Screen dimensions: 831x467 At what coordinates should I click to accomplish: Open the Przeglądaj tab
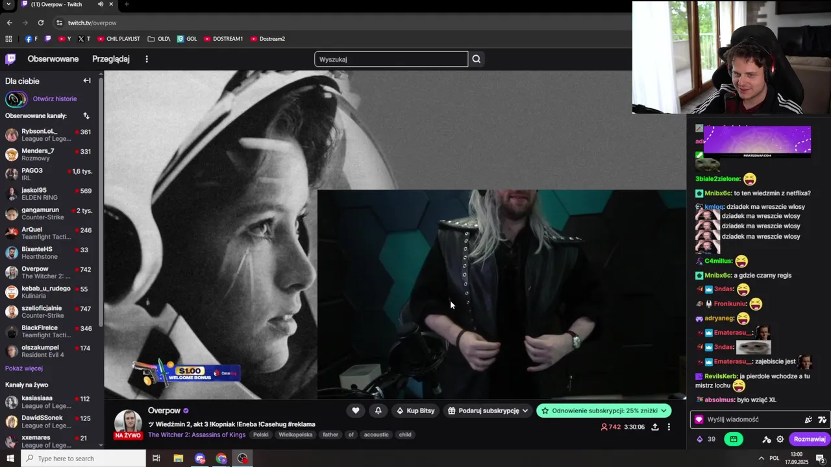111,59
